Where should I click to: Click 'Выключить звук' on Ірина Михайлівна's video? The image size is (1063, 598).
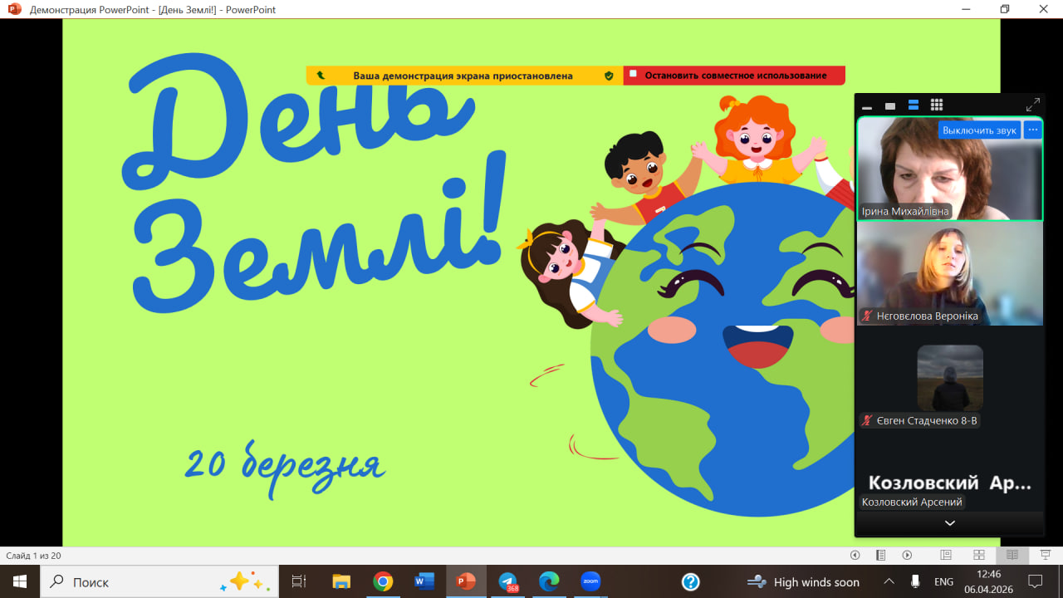[x=979, y=130]
